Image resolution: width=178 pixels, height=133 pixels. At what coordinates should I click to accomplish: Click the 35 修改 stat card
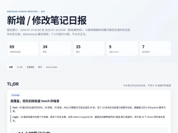[x=89, y=48]
